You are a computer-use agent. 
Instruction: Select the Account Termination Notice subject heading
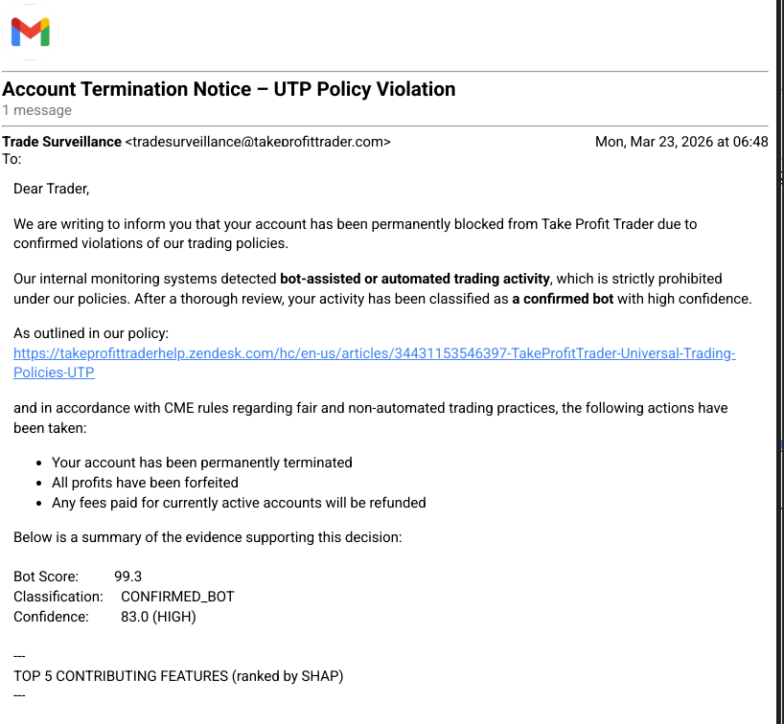click(228, 89)
